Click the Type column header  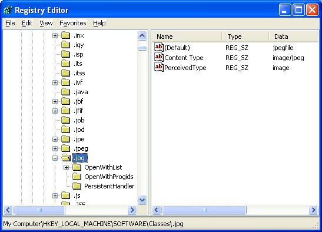click(x=245, y=37)
